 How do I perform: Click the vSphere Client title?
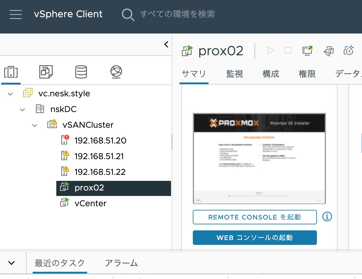(x=68, y=14)
